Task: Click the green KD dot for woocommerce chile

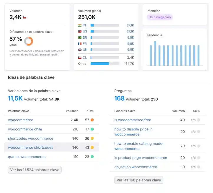Action: pyautogui.click(x=92, y=129)
